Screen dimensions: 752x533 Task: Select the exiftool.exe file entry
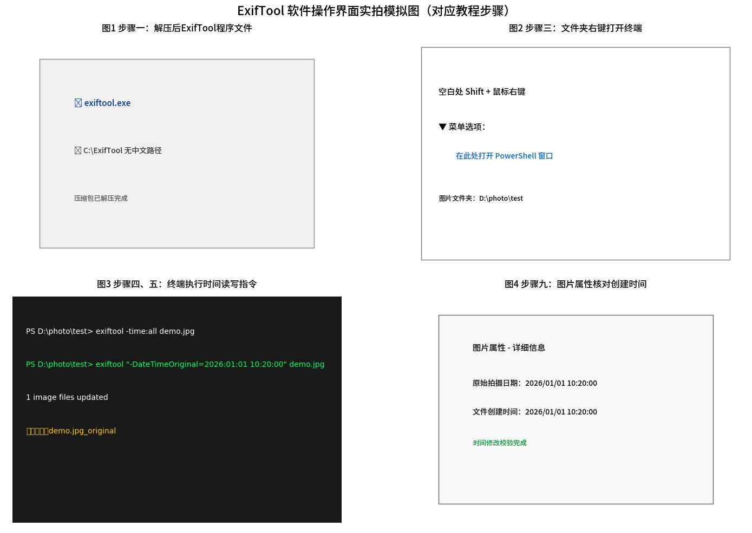pos(103,103)
